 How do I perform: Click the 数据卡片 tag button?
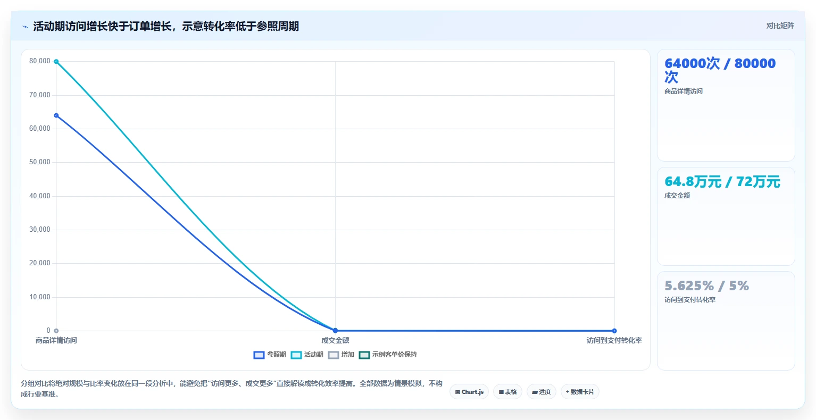580,392
